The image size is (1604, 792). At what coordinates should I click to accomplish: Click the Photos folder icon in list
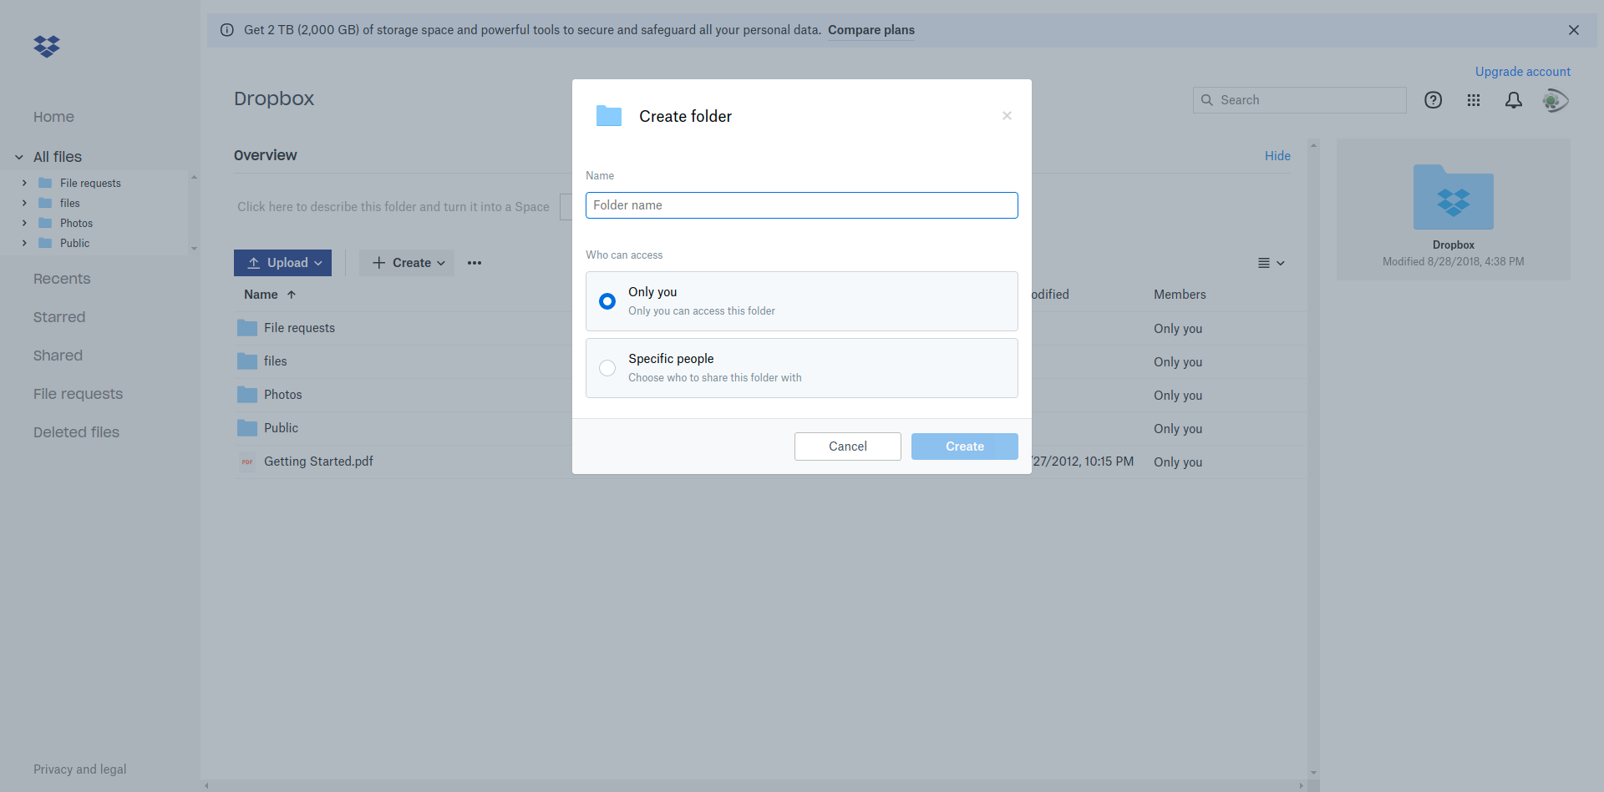[x=247, y=395]
